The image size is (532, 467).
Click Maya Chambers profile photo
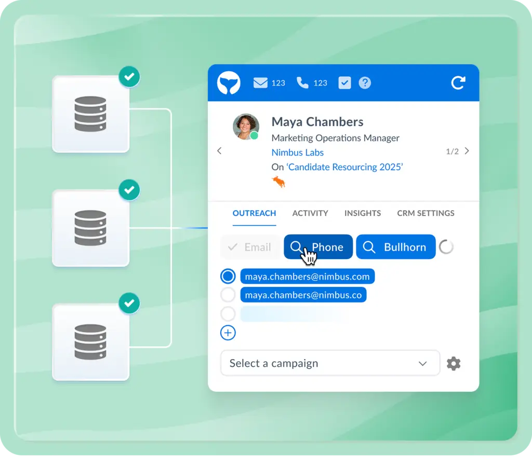coord(246,127)
